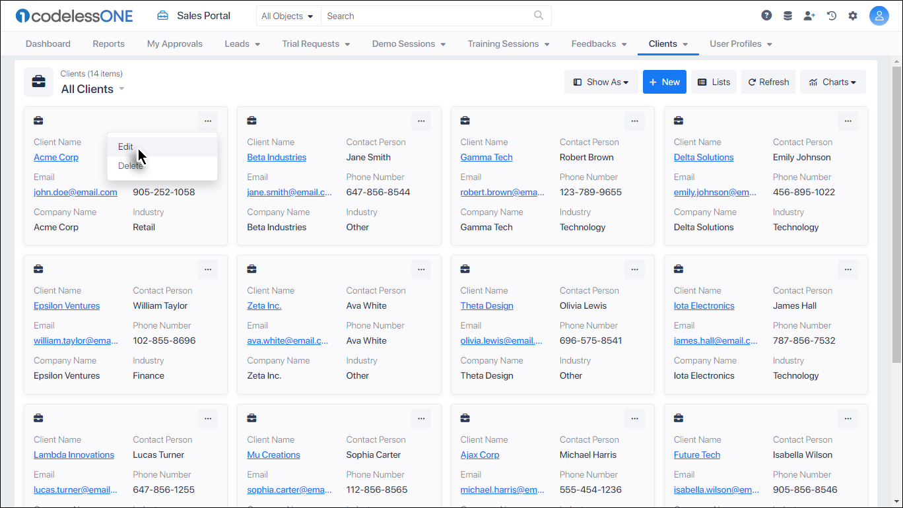Open the settings gear icon

pyautogui.click(x=853, y=15)
